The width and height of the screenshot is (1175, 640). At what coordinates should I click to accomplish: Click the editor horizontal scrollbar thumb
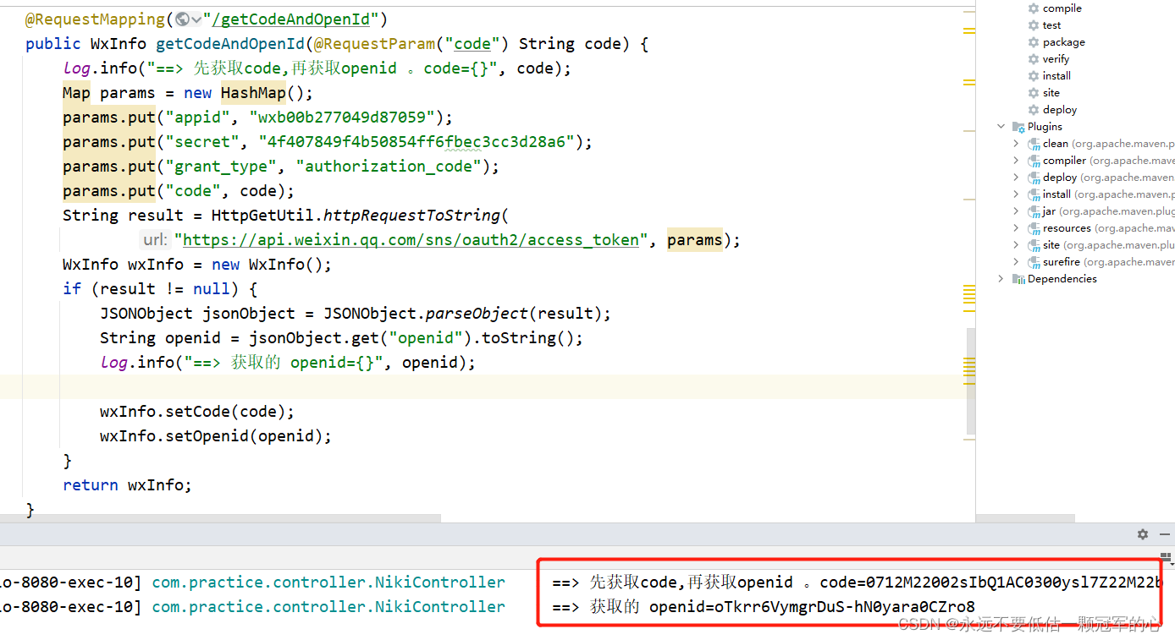tap(220, 518)
